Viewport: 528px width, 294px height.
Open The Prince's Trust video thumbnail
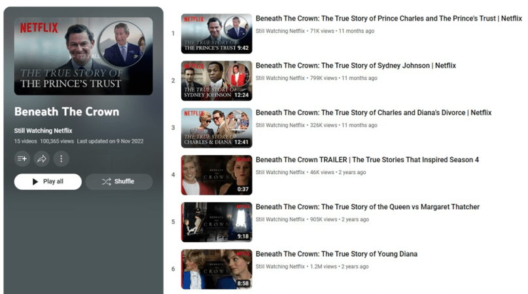pos(216,33)
